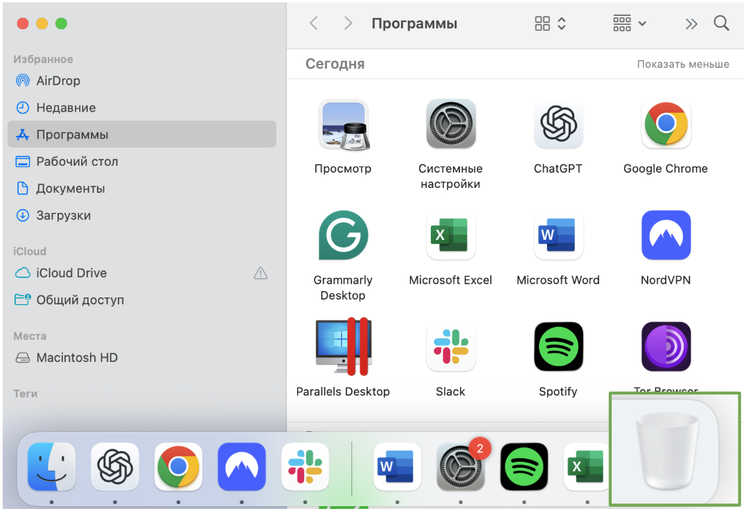
Task: Click the search magnifier in the toolbar
Action: pos(721,23)
